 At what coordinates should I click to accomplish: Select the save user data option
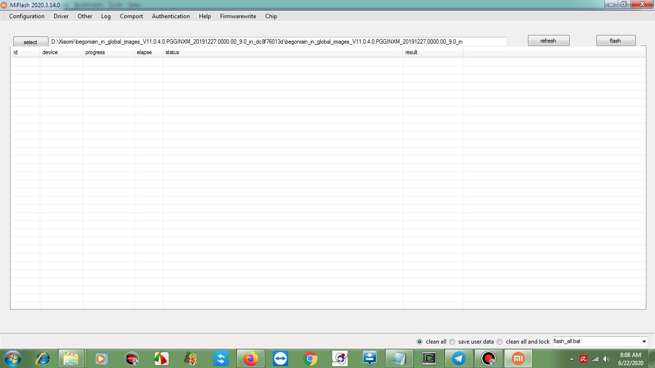pyautogui.click(x=452, y=342)
